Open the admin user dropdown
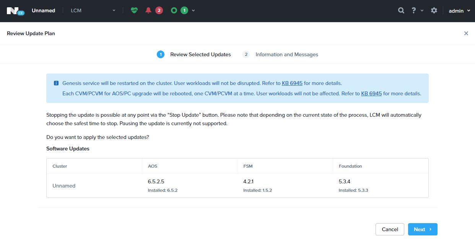 tap(459, 11)
